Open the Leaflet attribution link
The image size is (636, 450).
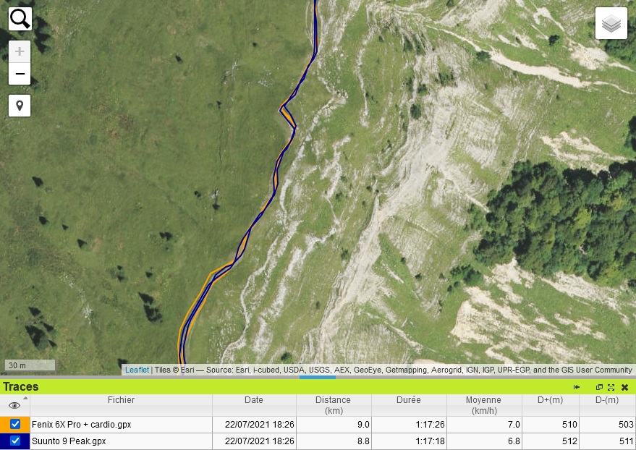pos(137,370)
